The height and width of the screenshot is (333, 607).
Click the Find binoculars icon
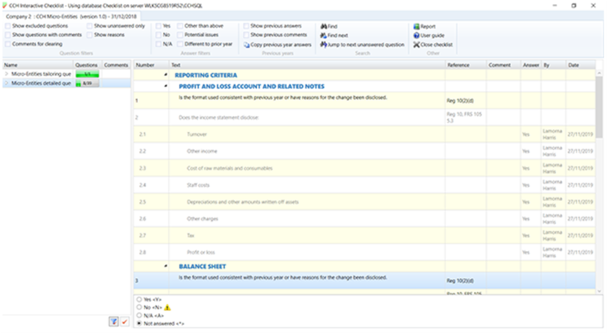(323, 26)
